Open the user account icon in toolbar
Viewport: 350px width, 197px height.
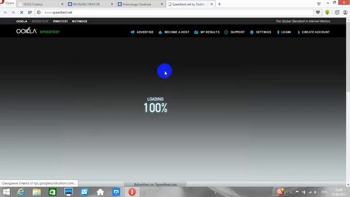click(345, 13)
